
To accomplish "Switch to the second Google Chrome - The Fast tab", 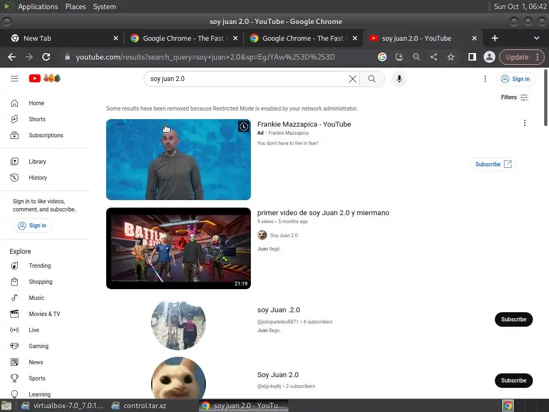I will coord(303,38).
